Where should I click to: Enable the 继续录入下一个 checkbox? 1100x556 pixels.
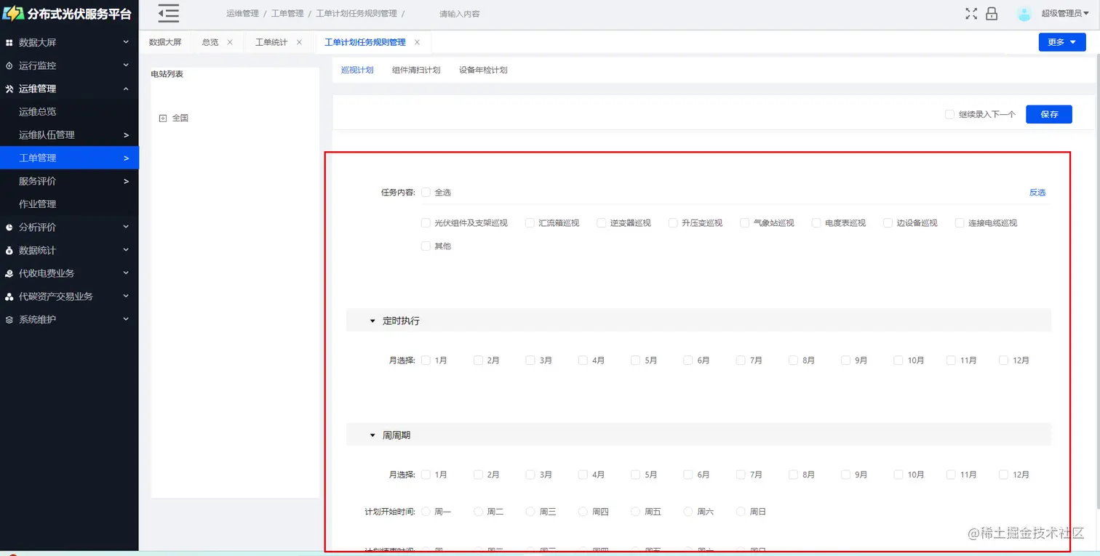pyautogui.click(x=949, y=114)
